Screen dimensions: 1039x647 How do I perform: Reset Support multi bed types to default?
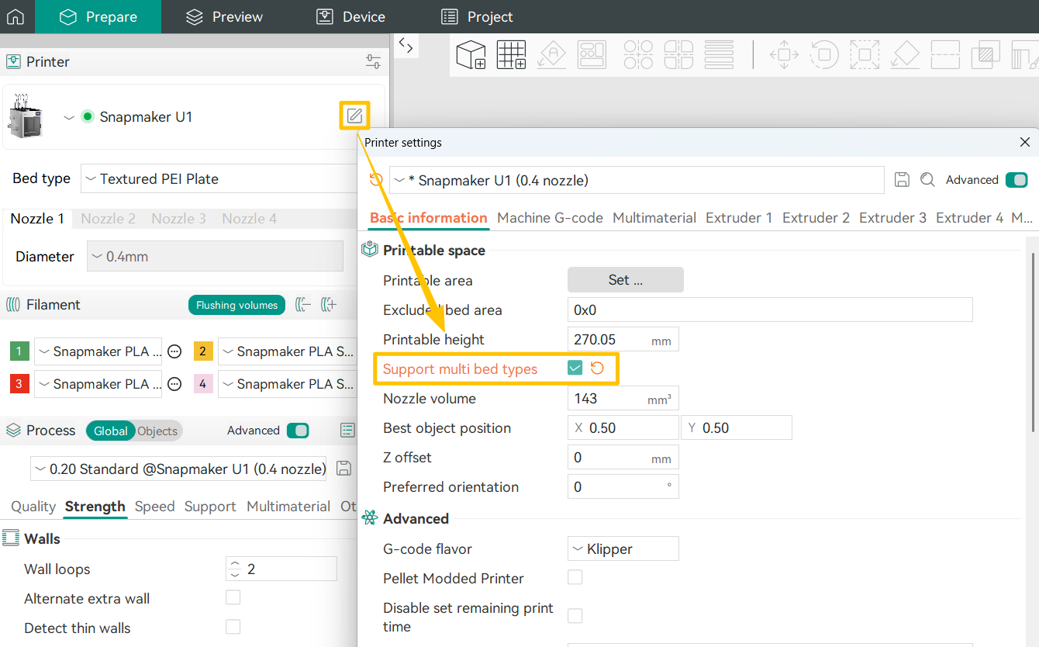coord(598,368)
